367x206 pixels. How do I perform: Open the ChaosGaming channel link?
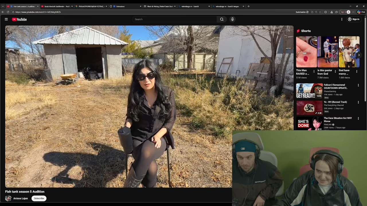[330, 91]
